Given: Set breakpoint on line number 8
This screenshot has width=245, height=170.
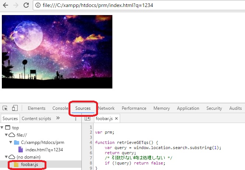Looking at the screenshot, I should [x=91, y=163].
